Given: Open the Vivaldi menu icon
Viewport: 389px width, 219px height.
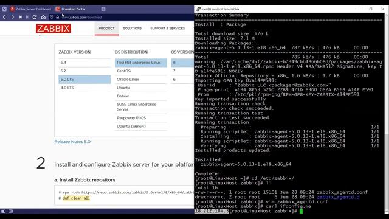Looking at the screenshot, I should (4, 9).
